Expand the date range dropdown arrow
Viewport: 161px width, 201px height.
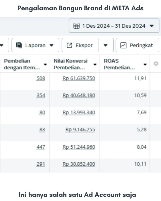pos(151,26)
